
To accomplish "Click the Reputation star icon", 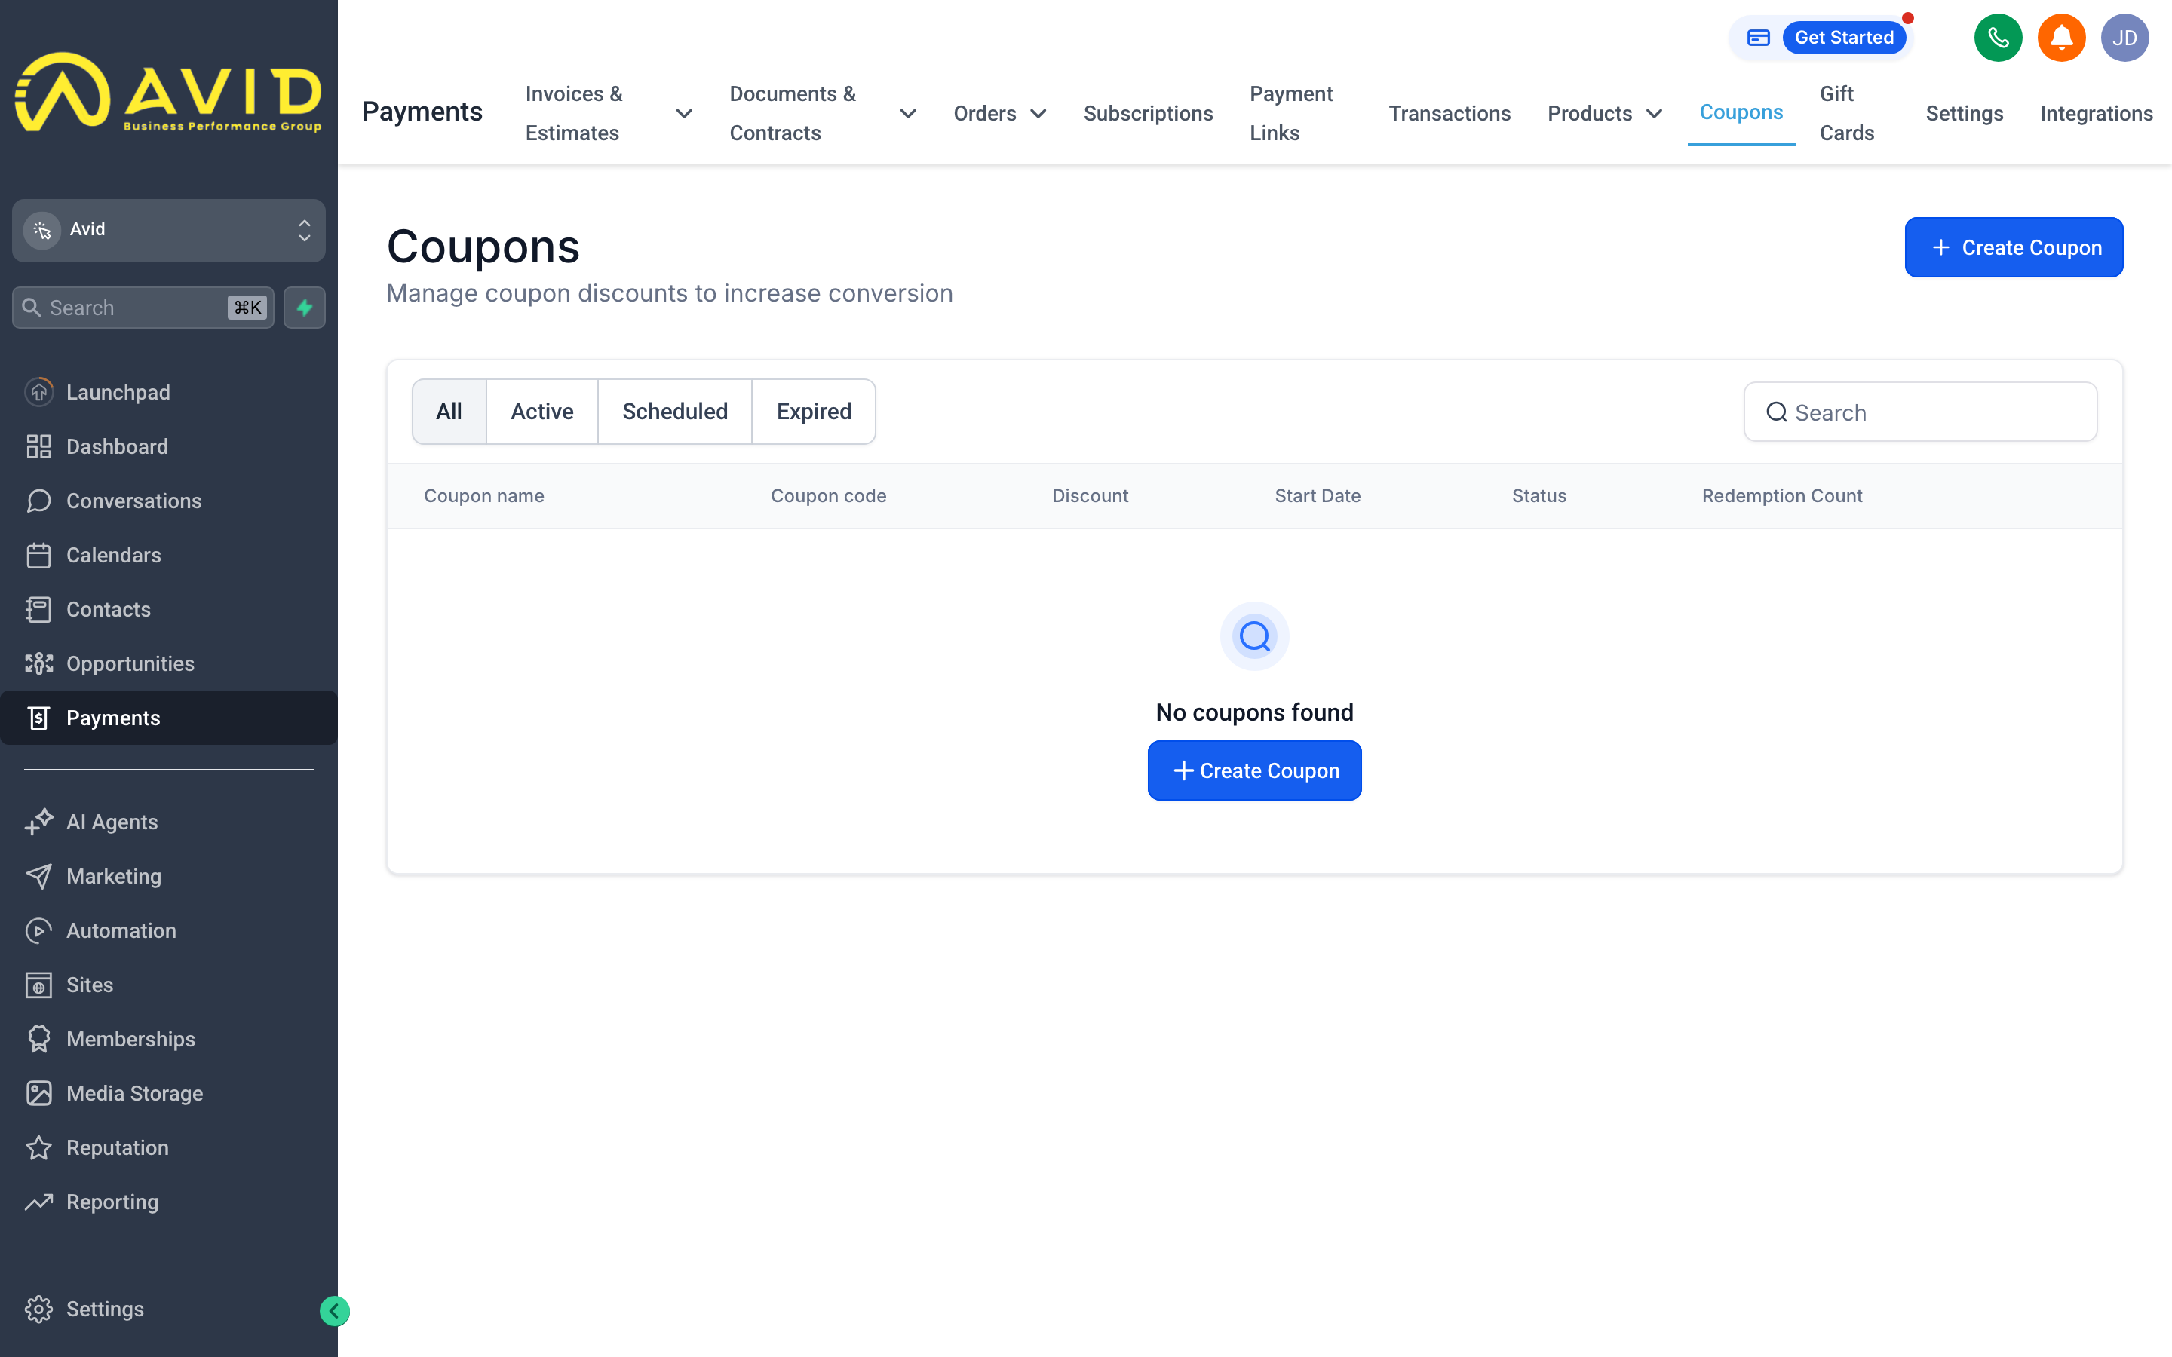I will click(x=38, y=1148).
